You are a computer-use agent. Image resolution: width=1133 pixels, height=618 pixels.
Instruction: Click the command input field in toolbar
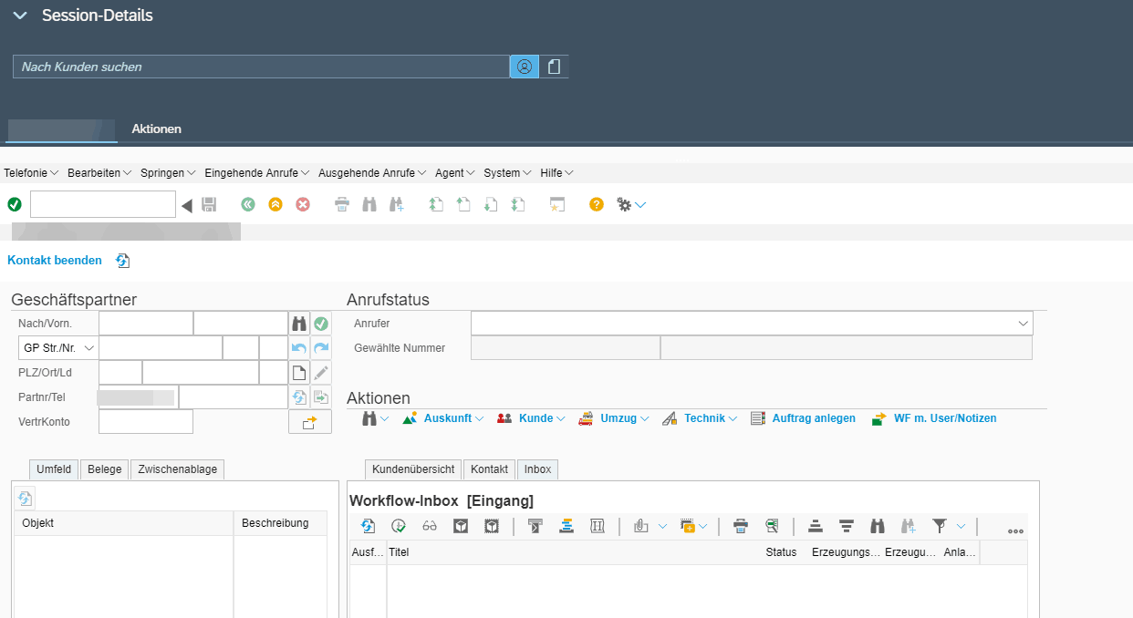click(x=103, y=204)
